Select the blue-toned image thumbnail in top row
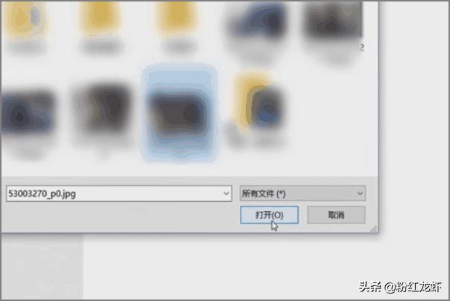The height and width of the screenshot is (301, 450). [259, 22]
